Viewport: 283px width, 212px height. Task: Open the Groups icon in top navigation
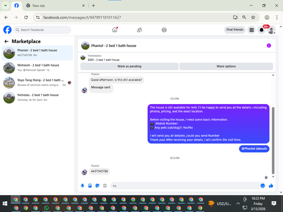(x=164, y=30)
